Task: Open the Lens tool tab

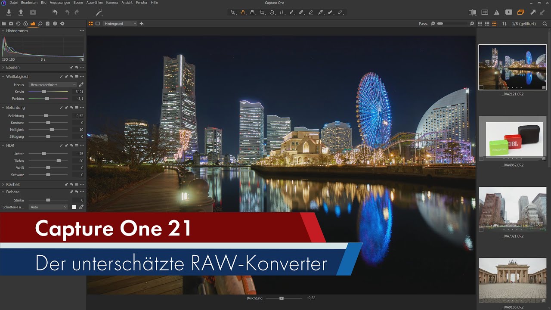Action: pos(18,24)
